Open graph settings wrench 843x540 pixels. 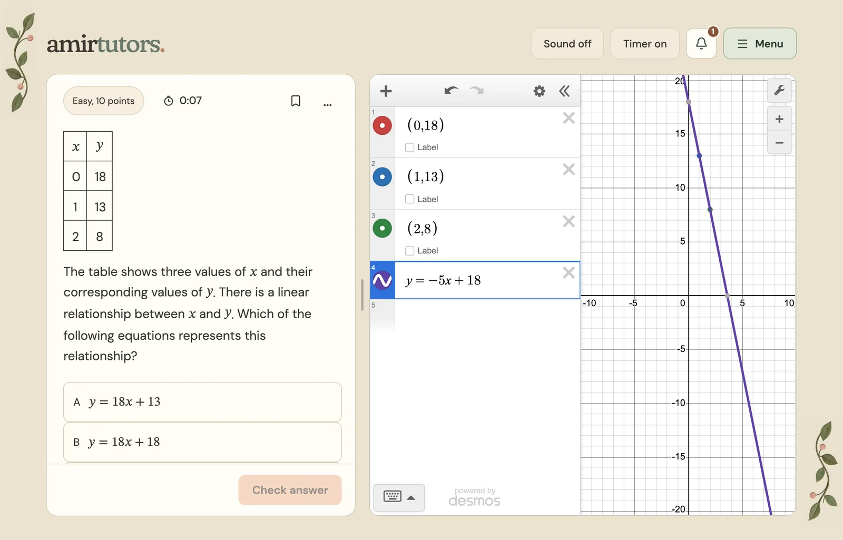[x=779, y=91]
